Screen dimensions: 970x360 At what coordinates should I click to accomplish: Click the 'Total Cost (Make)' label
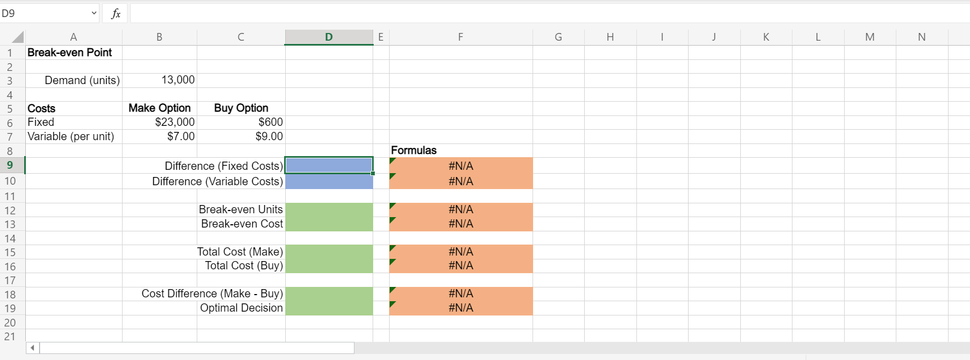[240, 252]
